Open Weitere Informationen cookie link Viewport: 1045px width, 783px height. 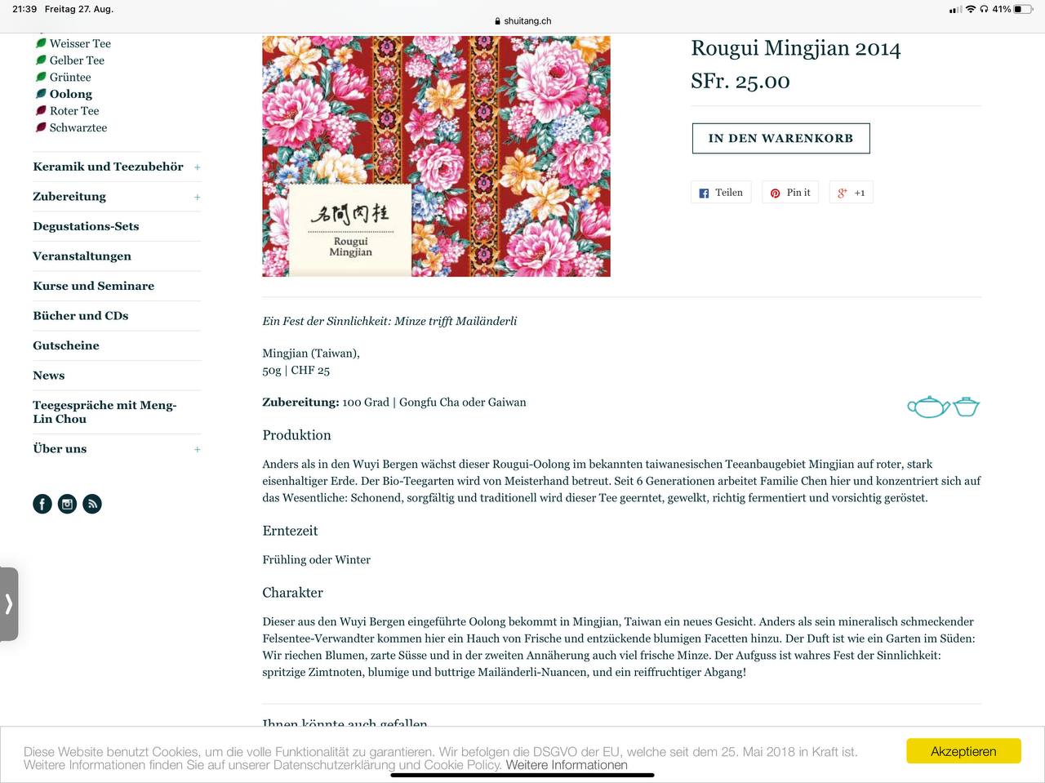567,765
